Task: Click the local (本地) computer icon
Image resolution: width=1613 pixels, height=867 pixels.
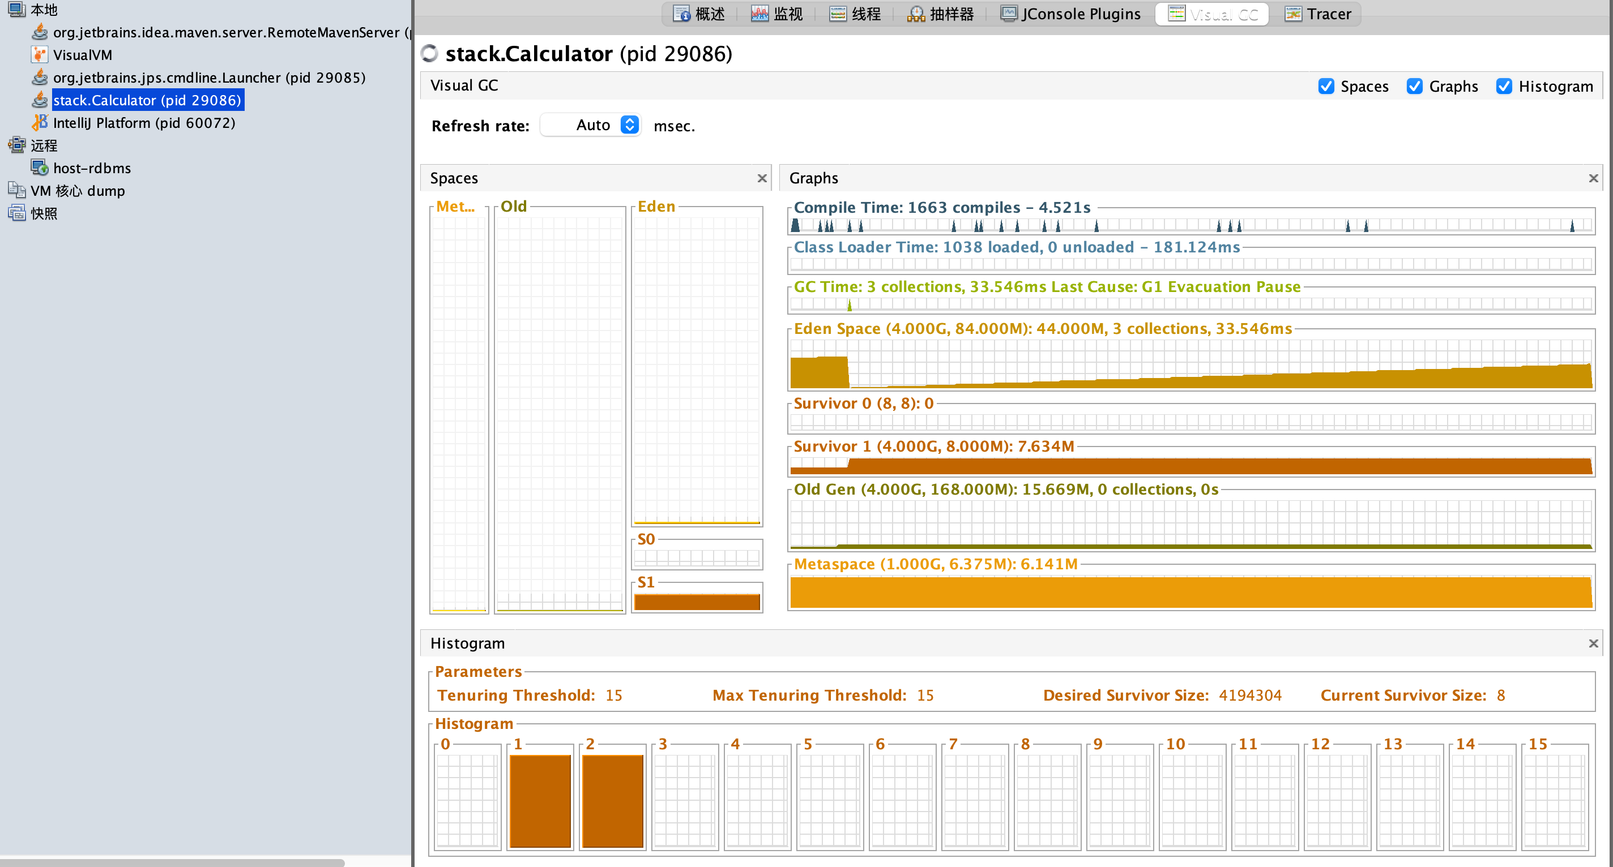Action: (16, 10)
